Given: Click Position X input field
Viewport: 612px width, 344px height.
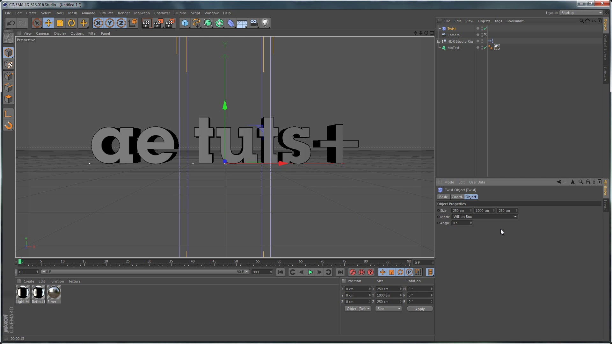Looking at the screenshot, I should (x=358, y=289).
